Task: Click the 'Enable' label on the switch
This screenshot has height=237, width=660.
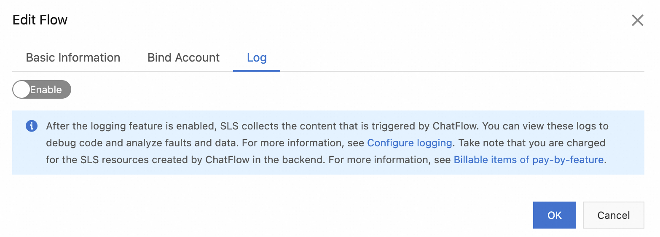Action: click(x=46, y=89)
